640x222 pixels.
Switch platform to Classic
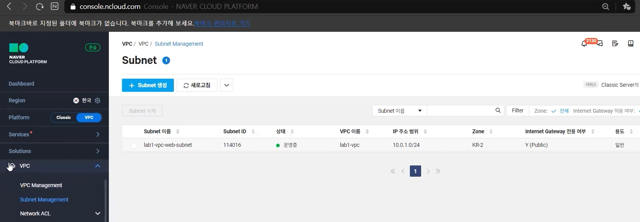pyautogui.click(x=64, y=117)
